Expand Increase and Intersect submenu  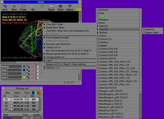[x=69, y=44]
